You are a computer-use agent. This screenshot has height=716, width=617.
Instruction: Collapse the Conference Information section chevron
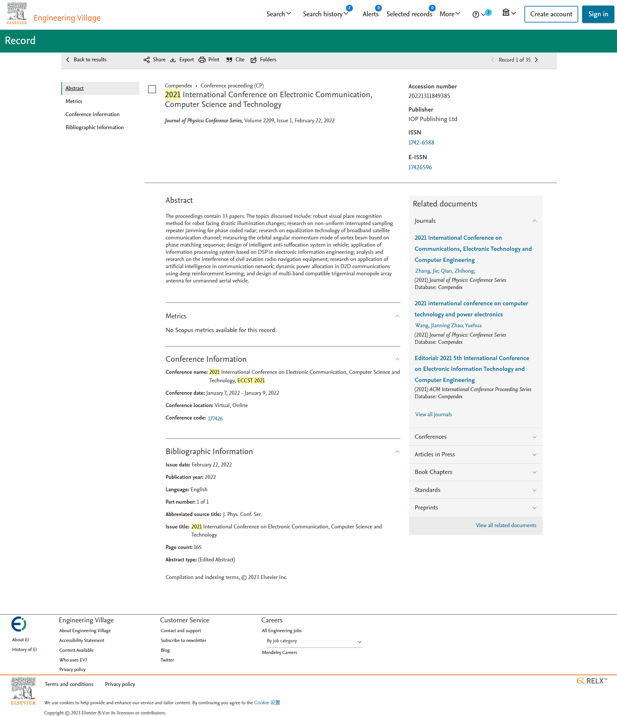pyautogui.click(x=397, y=359)
